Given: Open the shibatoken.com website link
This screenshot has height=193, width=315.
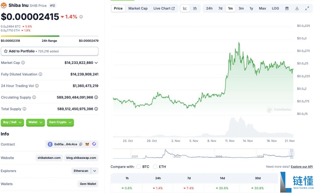Looking at the screenshot, I should point(49,158).
